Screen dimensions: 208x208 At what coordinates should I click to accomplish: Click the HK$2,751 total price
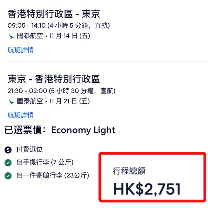147,189
